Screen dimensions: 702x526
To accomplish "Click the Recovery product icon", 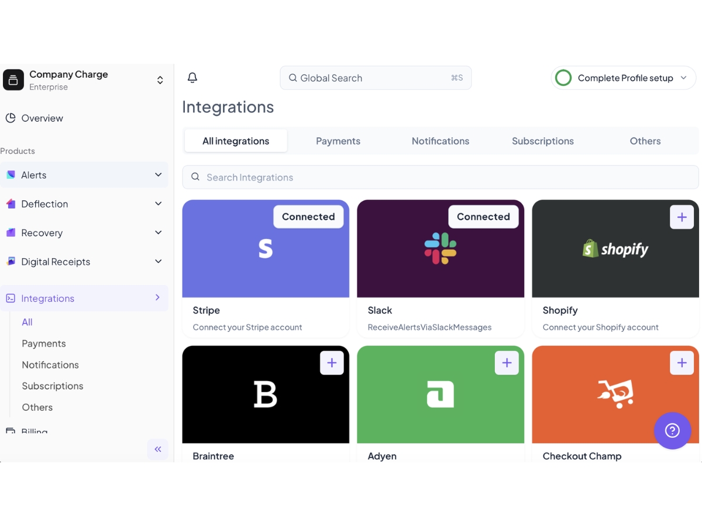I will pos(11,233).
